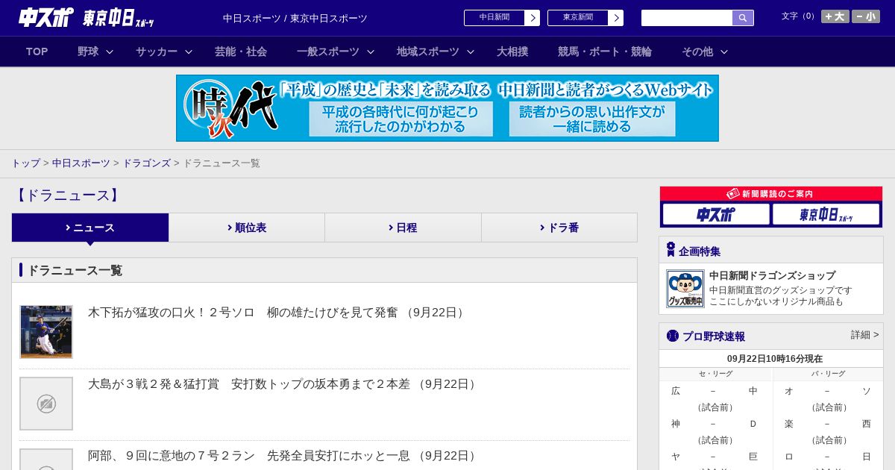The image size is (895, 470).
Task: Open the 一般スポーツ navigation menu
Action: (328, 51)
